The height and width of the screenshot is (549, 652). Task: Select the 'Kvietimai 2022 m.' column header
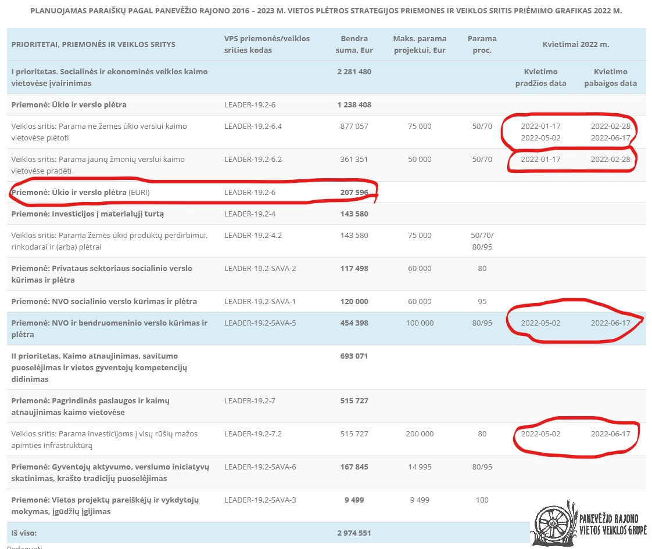575,44
